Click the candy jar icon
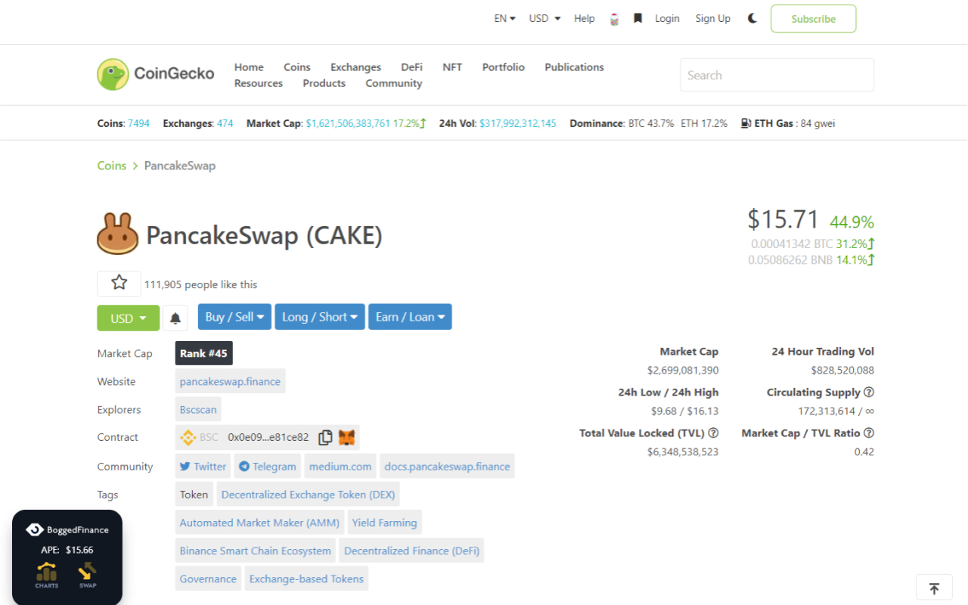The image size is (968, 605). [614, 19]
